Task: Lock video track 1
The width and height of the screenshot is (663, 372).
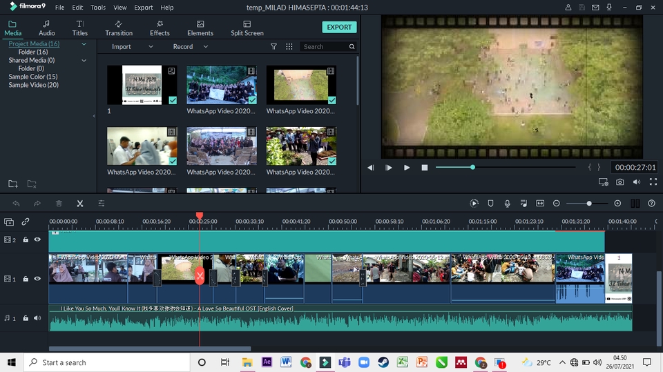Action: (x=26, y=279)
